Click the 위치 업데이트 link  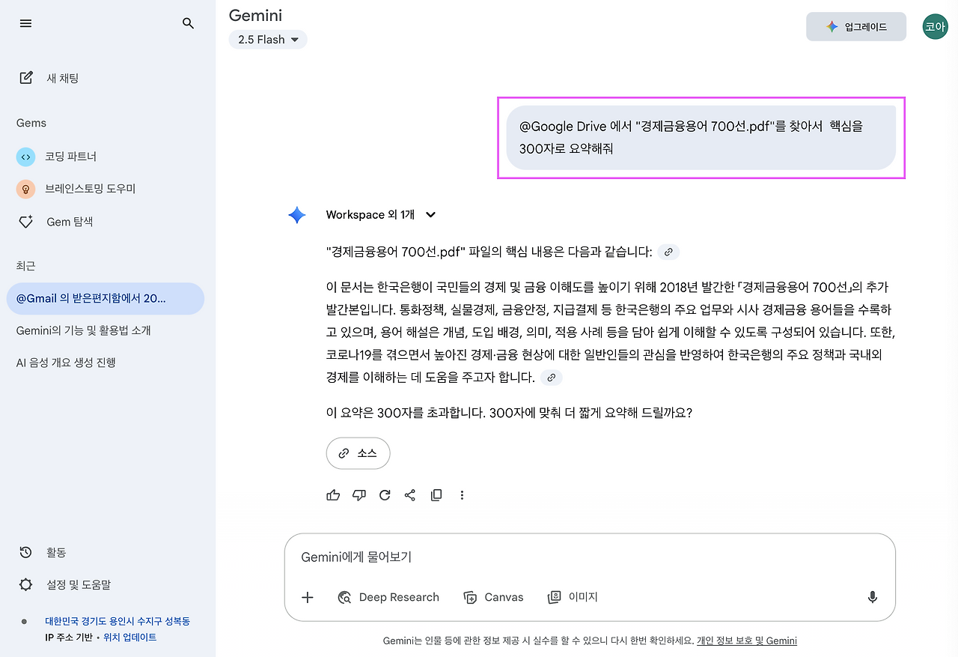(130, 638)
